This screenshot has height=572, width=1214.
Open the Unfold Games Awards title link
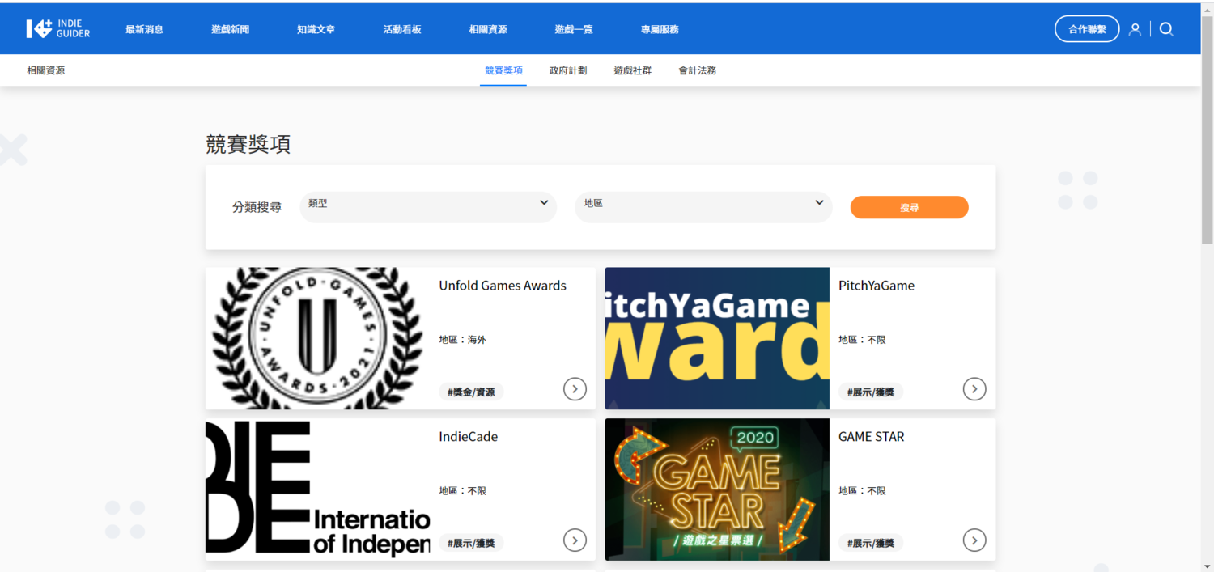[x=503, y=286]
